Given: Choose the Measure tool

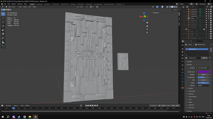Looking at the screenshot, I should 3,42.
